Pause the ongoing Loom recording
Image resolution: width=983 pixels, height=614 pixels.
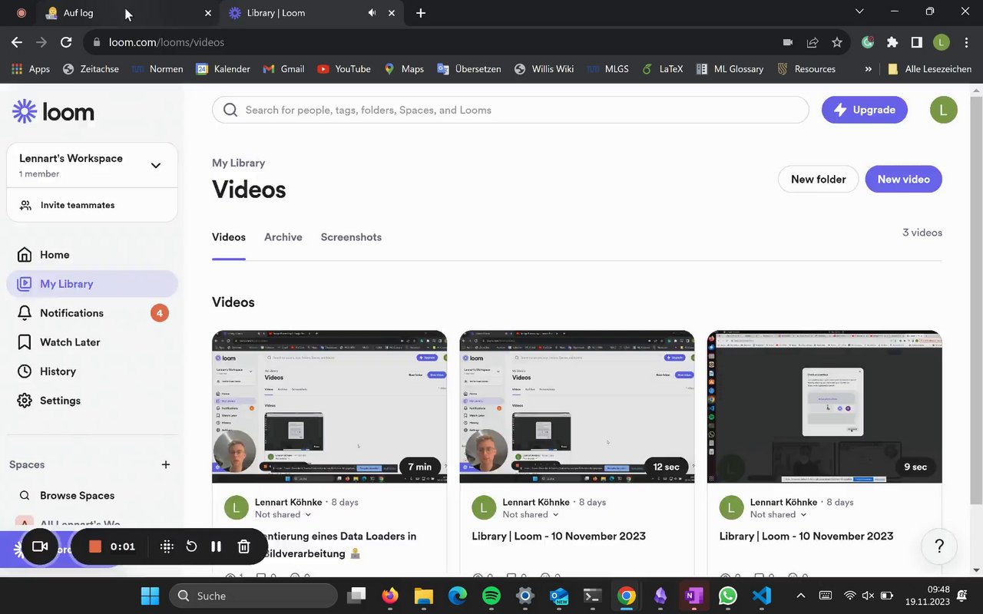pyautogui.click(x=217, y=546)
